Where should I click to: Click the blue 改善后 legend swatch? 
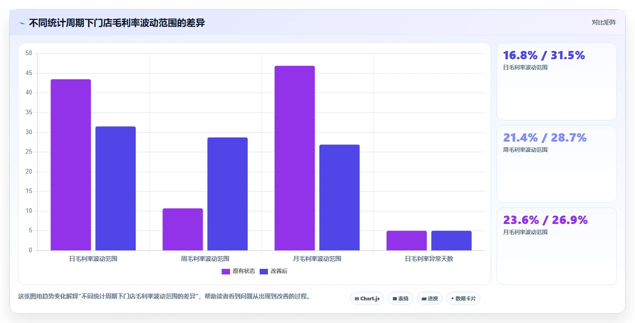264,271
